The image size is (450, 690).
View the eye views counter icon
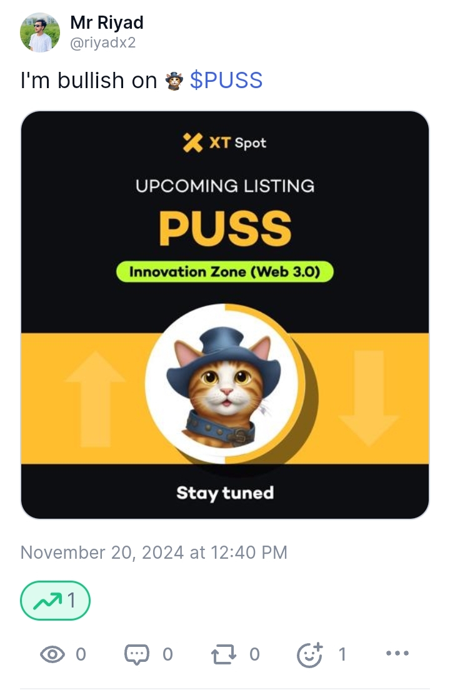(52, 654)
